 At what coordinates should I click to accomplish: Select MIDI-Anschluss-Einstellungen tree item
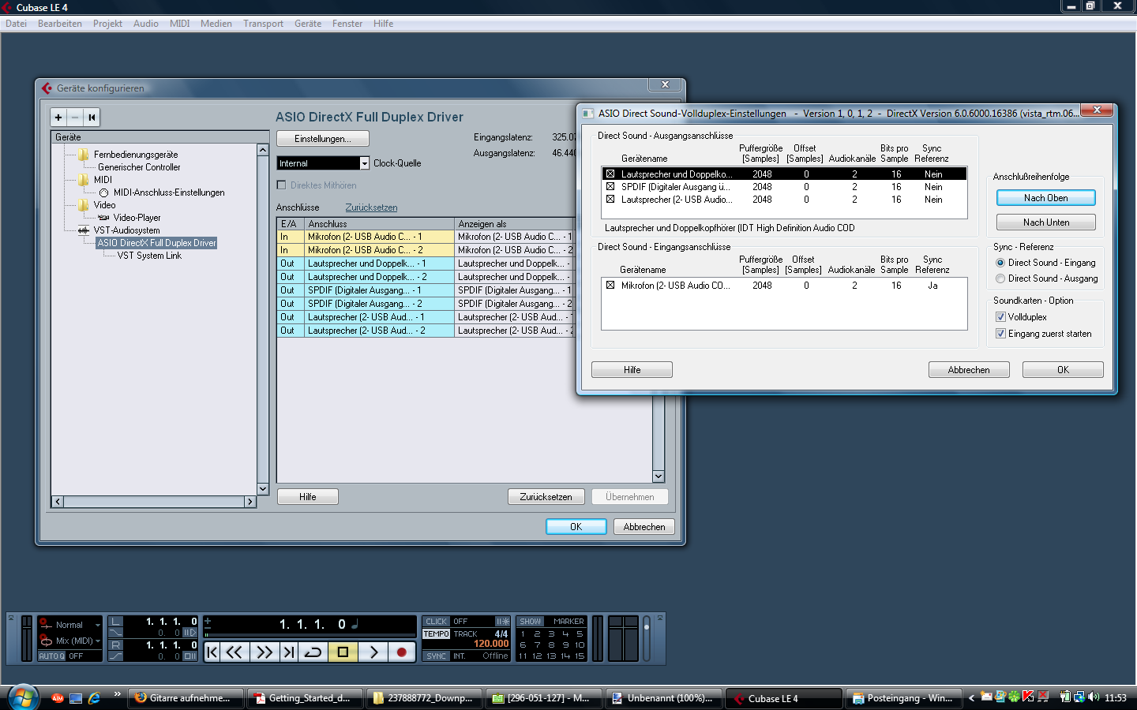(x=169, y=192)
